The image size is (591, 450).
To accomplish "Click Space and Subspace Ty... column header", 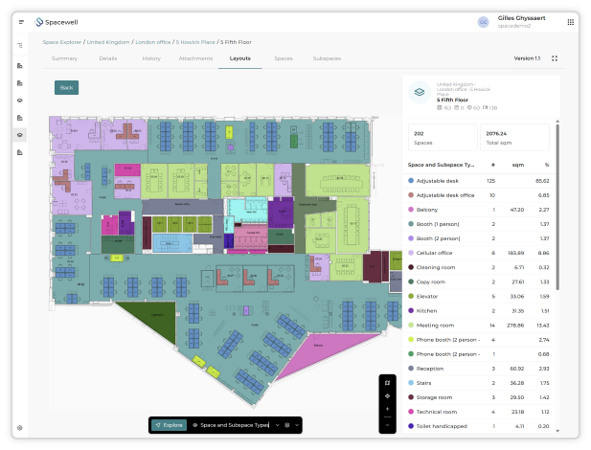I will click(441, 165).
